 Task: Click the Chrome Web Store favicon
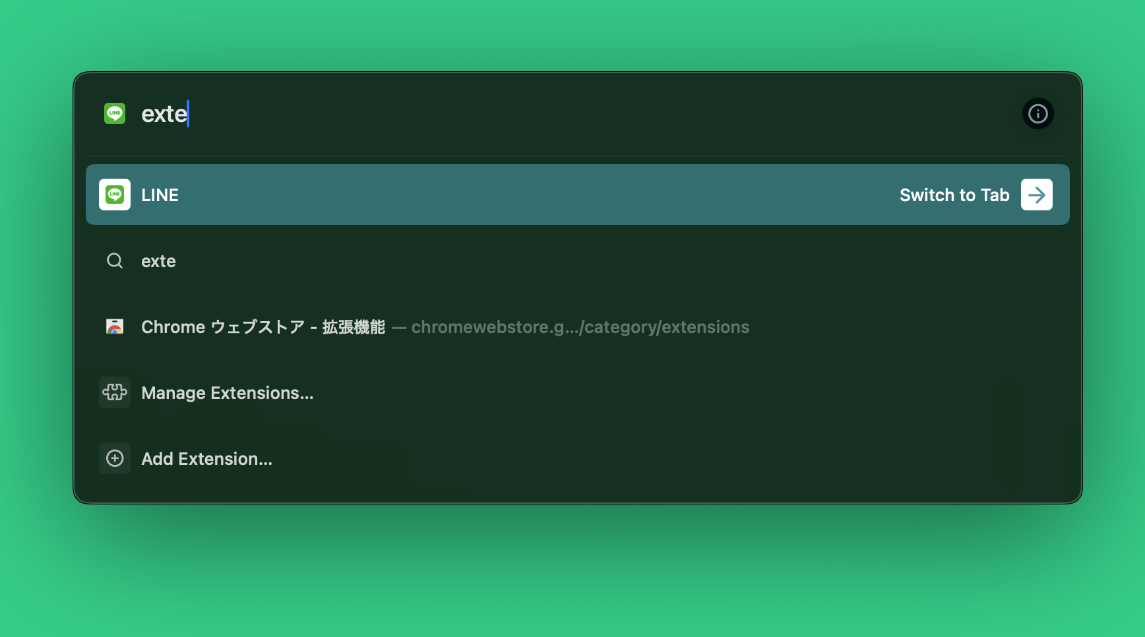[115, 327]
